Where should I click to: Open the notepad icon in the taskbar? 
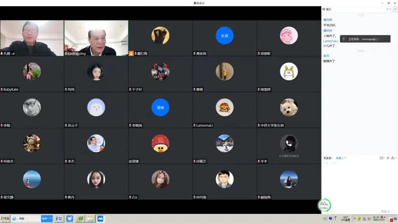(90, 219)
